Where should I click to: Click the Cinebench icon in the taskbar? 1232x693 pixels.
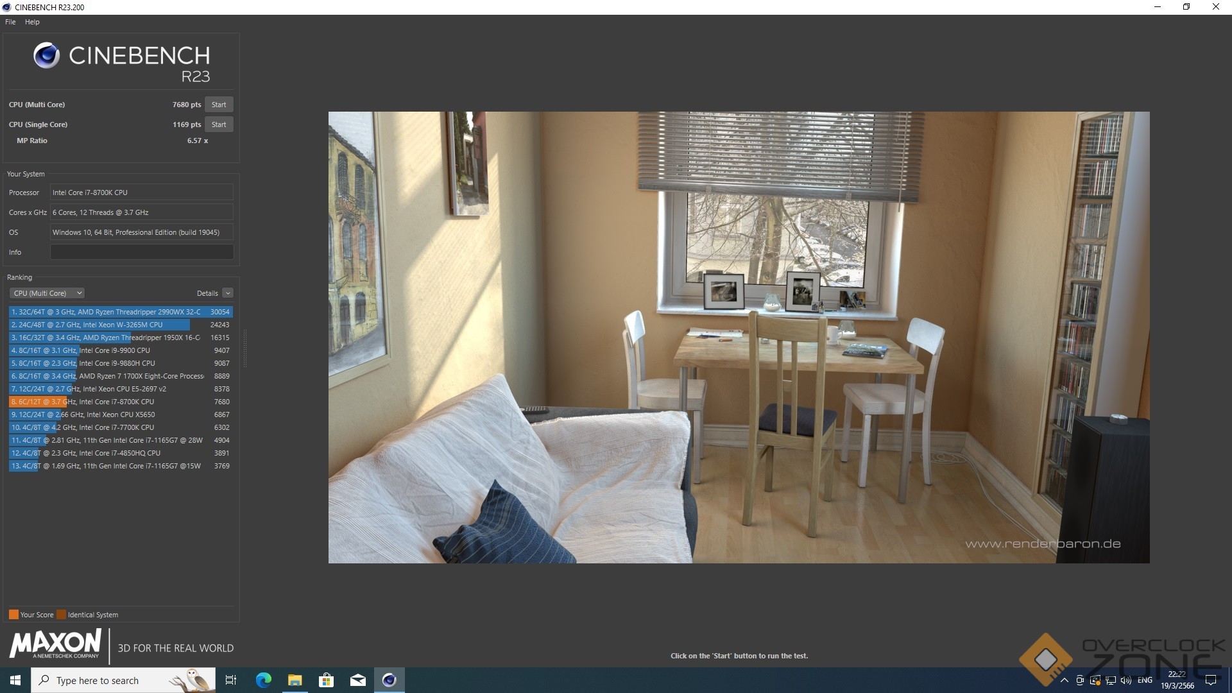(x=389, y=680)
